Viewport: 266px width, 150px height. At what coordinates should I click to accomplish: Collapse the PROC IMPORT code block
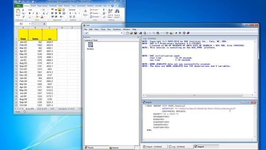pyautogui.click(x=145, y=106)
